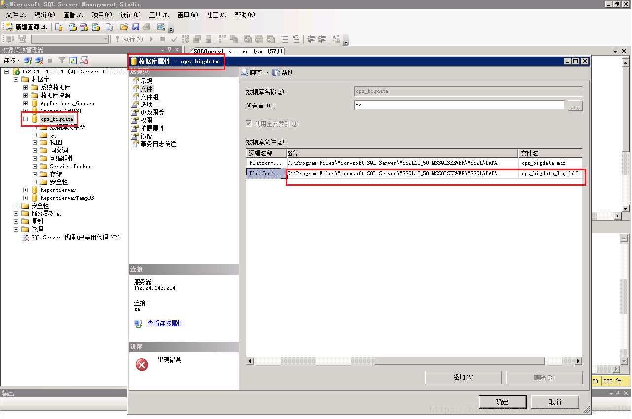Click the Open File folder icon in toolbar
This screenshot has height=419, width=632.
(x=124, y=27)
